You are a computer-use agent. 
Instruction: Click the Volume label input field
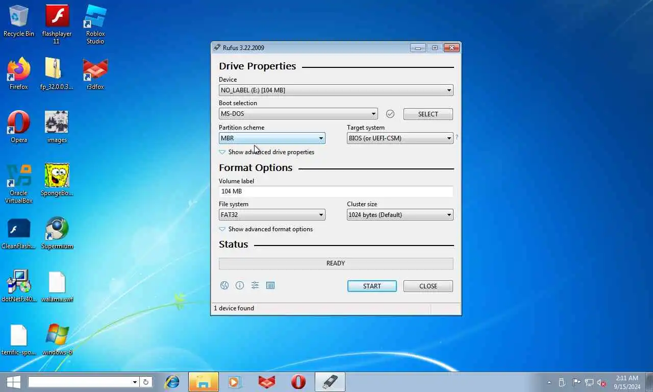[336, 191]
